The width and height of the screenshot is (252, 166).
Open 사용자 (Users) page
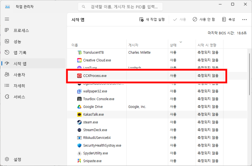click(x=33, y=75)
